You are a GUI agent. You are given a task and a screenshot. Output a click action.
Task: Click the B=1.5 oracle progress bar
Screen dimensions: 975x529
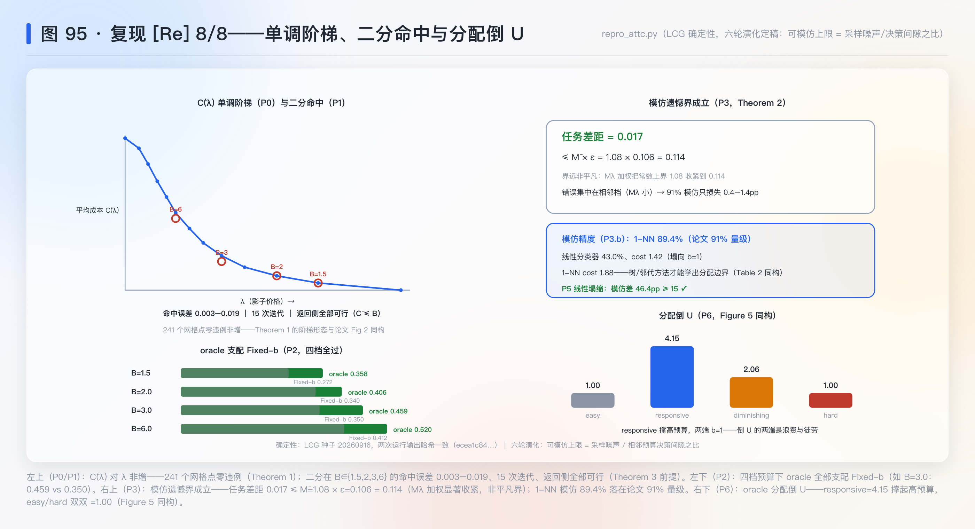point(252,373)
